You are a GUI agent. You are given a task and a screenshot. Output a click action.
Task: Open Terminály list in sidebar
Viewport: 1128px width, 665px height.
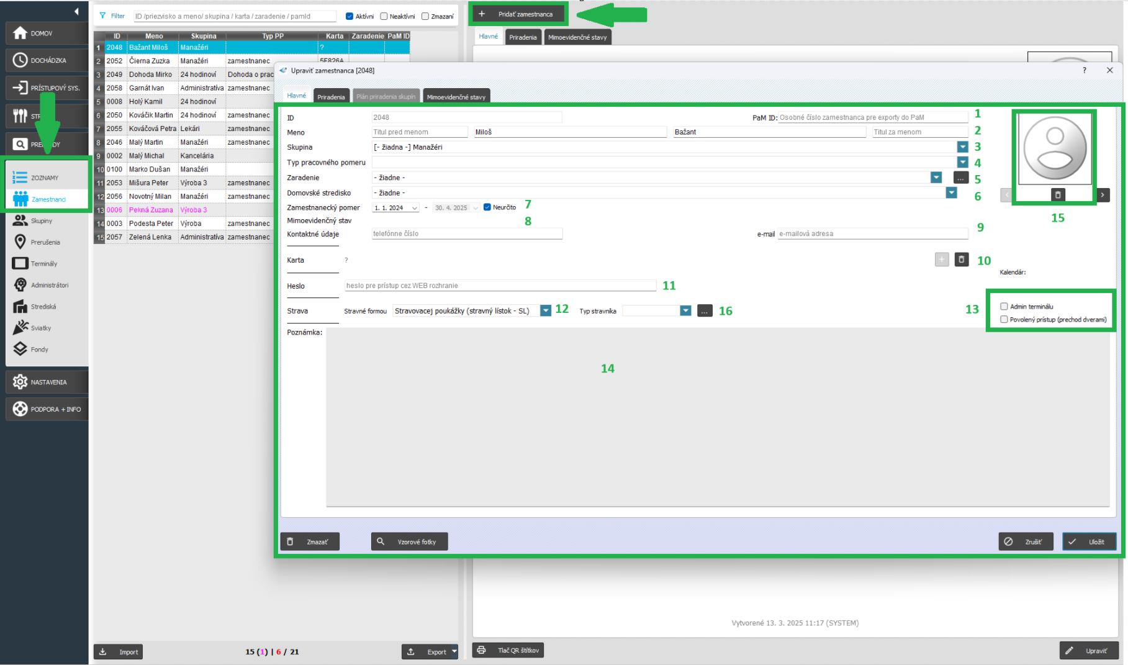(43, 263)
